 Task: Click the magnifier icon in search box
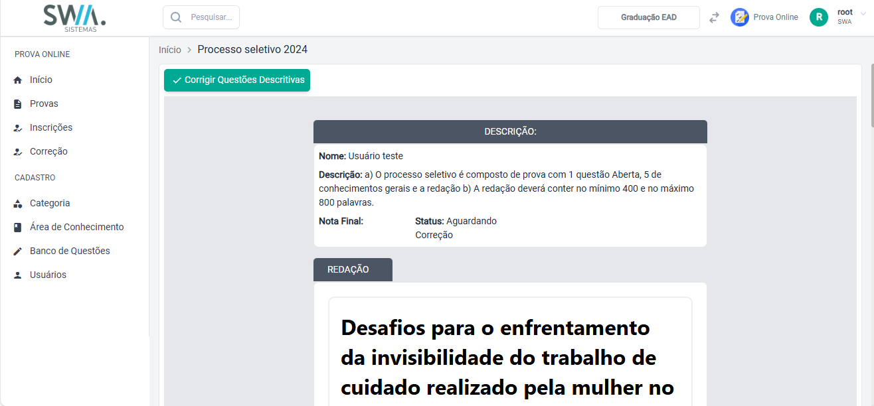pos(176,17)
